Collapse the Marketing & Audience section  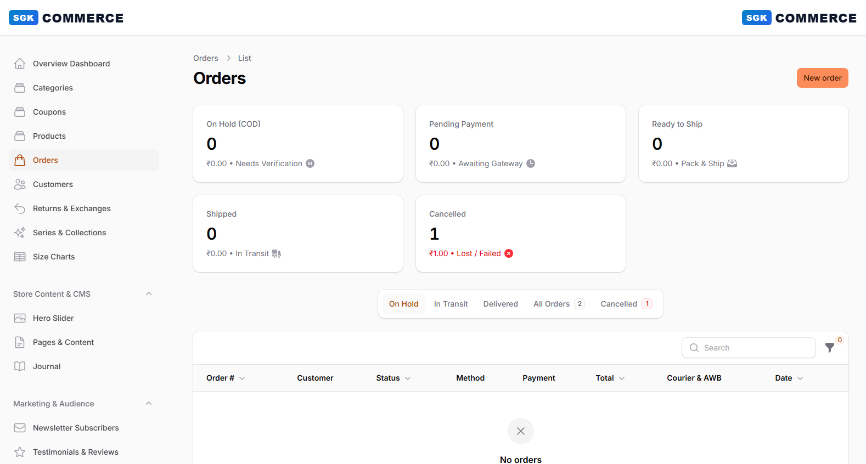pyautogui.click(x=149, y=404)
